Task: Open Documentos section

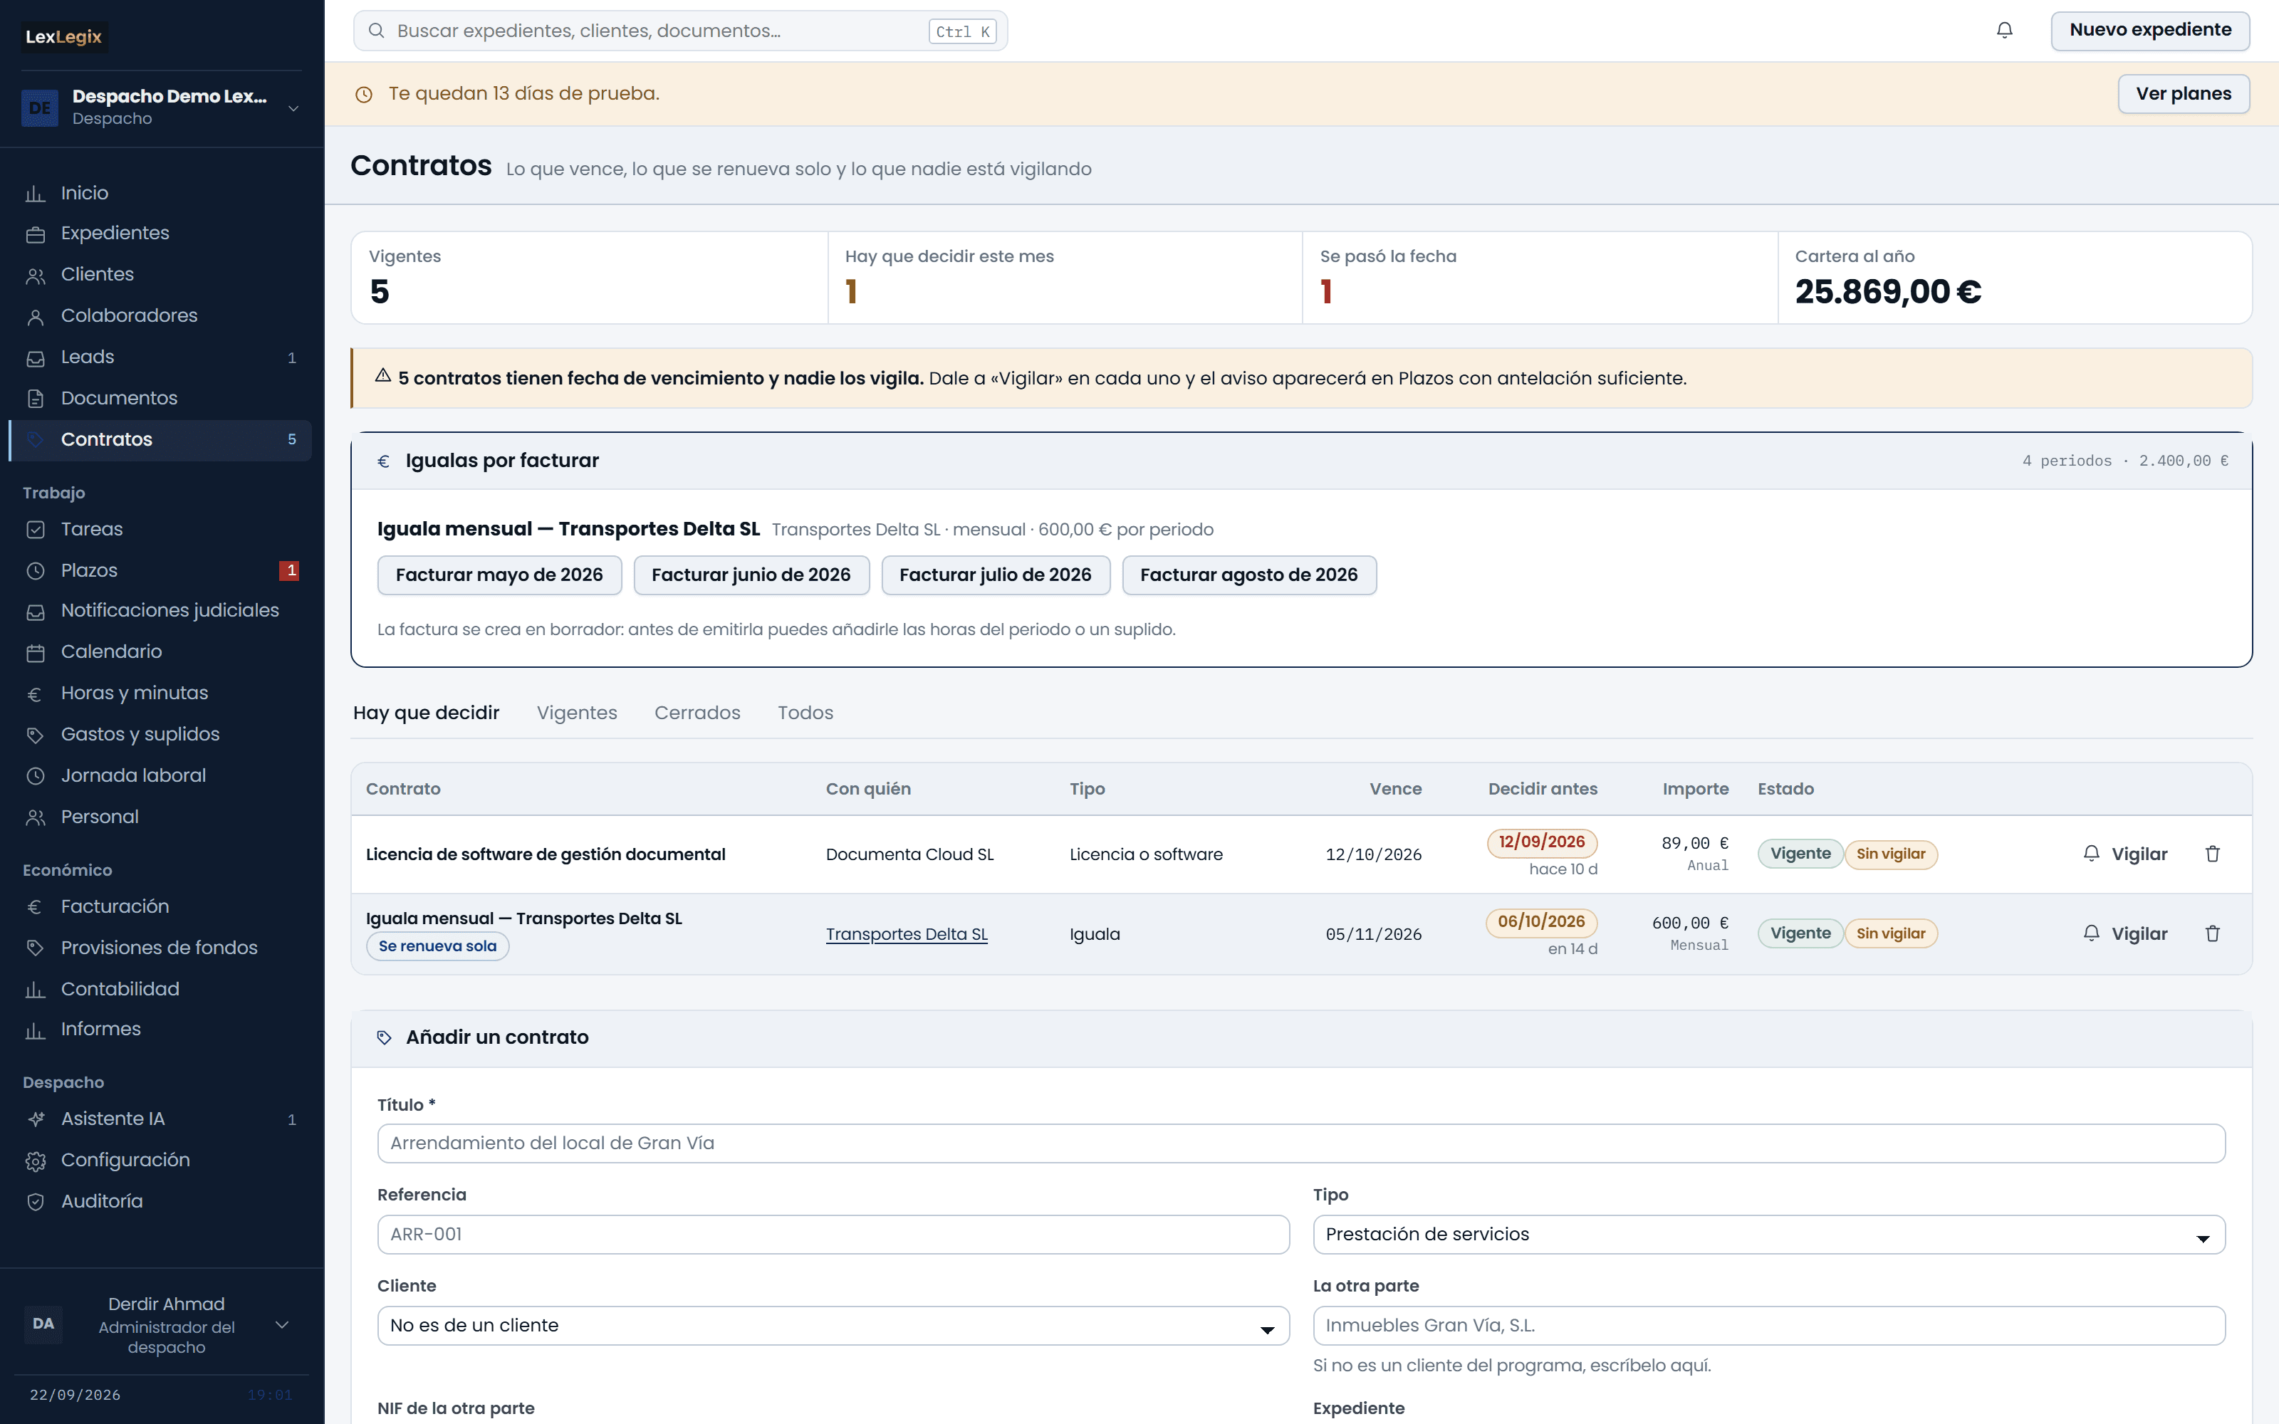Action: tap(160, 399)
